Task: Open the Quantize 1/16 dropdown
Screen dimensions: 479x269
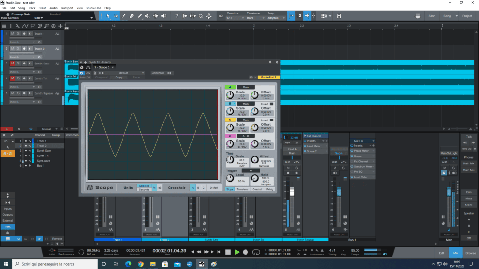Action: coord(235,18)
